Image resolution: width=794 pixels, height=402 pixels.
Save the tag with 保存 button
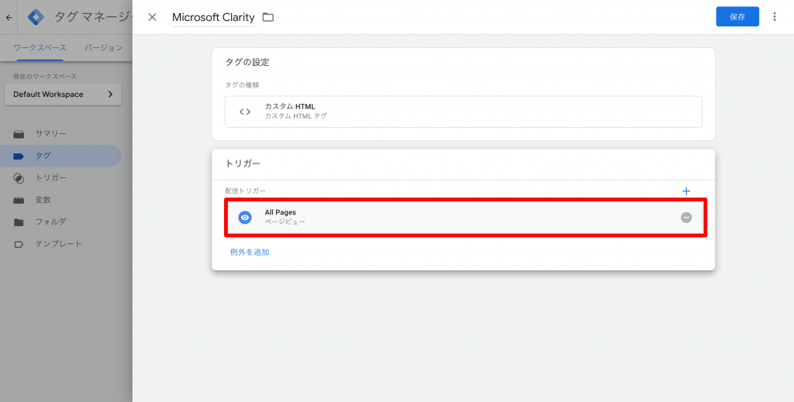click(737, 17)
